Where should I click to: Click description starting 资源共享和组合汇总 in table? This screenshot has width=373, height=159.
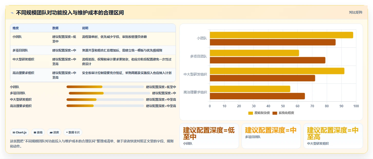(122, 50)
